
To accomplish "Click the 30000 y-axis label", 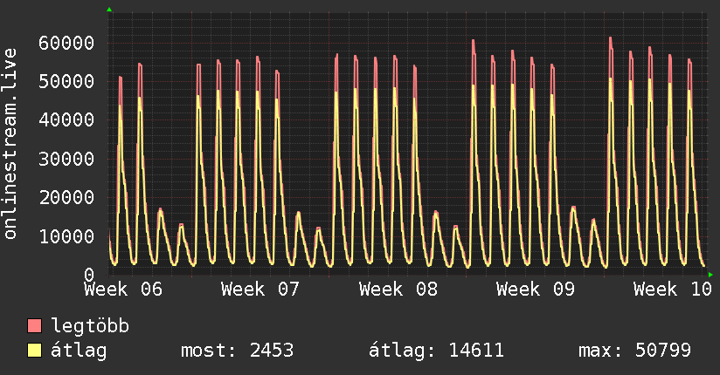I will pyautogui.click(x=66, y=159).
